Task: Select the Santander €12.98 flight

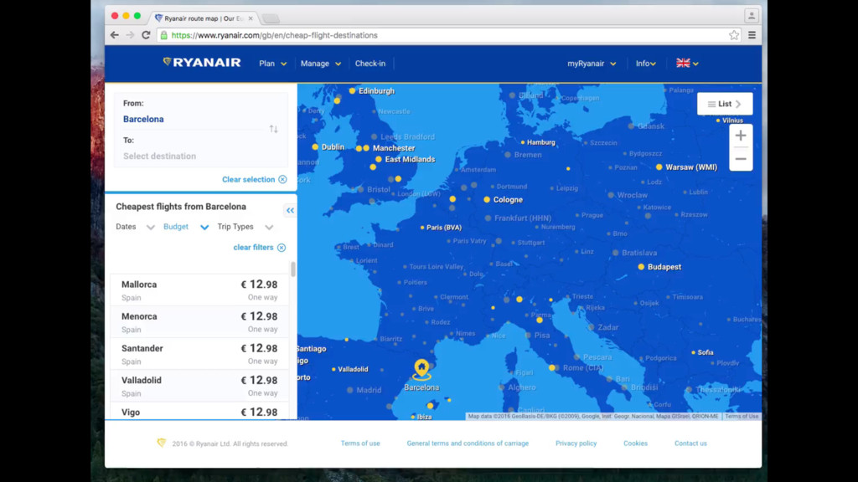Action: tap(199, 354)
